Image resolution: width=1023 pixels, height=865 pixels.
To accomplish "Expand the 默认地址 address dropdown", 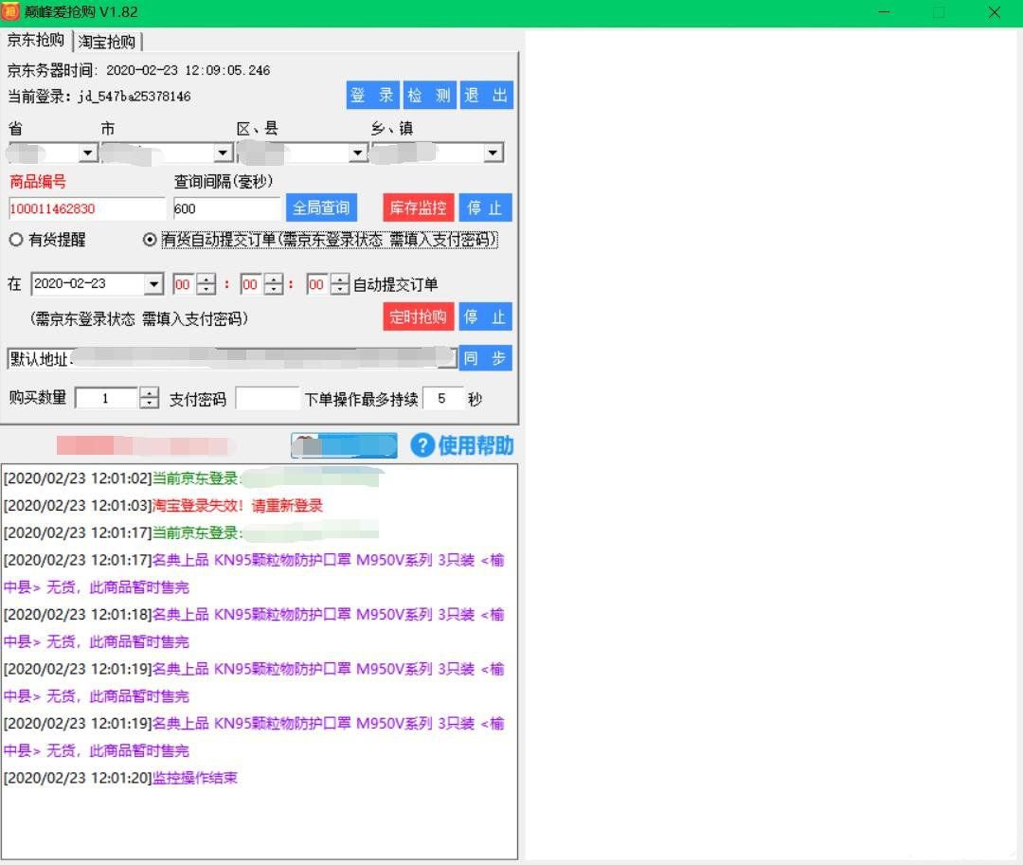I will point(448,358).
